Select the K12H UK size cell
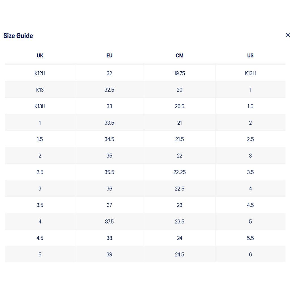Image resolution: width=290 pixels, height=290 pixels. coord(40,73)
